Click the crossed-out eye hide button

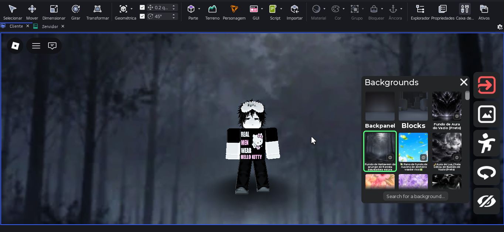point(487,201)
